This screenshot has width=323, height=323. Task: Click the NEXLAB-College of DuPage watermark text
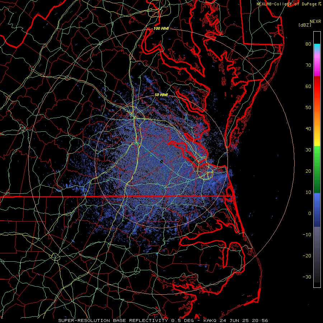tap(287, 4)
